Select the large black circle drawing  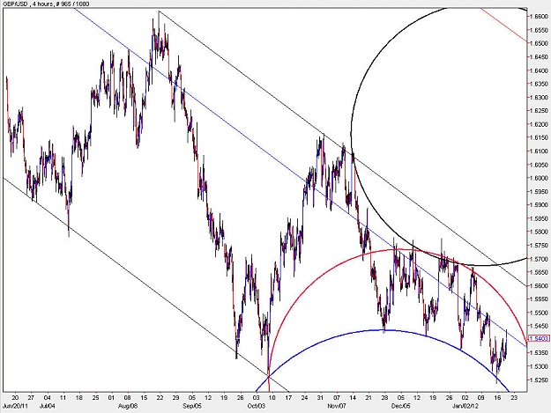352,133
